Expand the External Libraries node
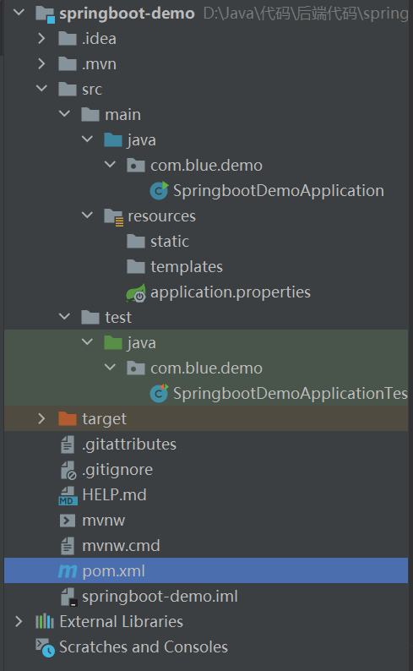413x671 pixels. click(19, 621)
